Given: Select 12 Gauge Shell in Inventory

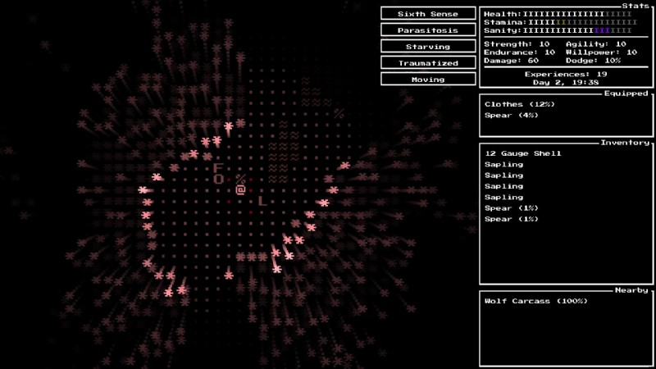Looking at the screenshot, I should [522, 153].
